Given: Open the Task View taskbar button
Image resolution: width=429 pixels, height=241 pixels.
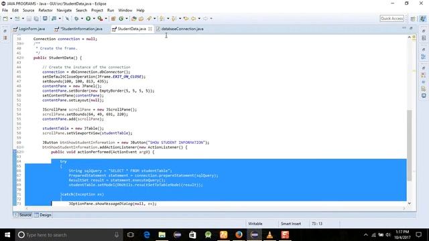Looking at the screenshot, I should pyautogui.click(x=131, y=235).
